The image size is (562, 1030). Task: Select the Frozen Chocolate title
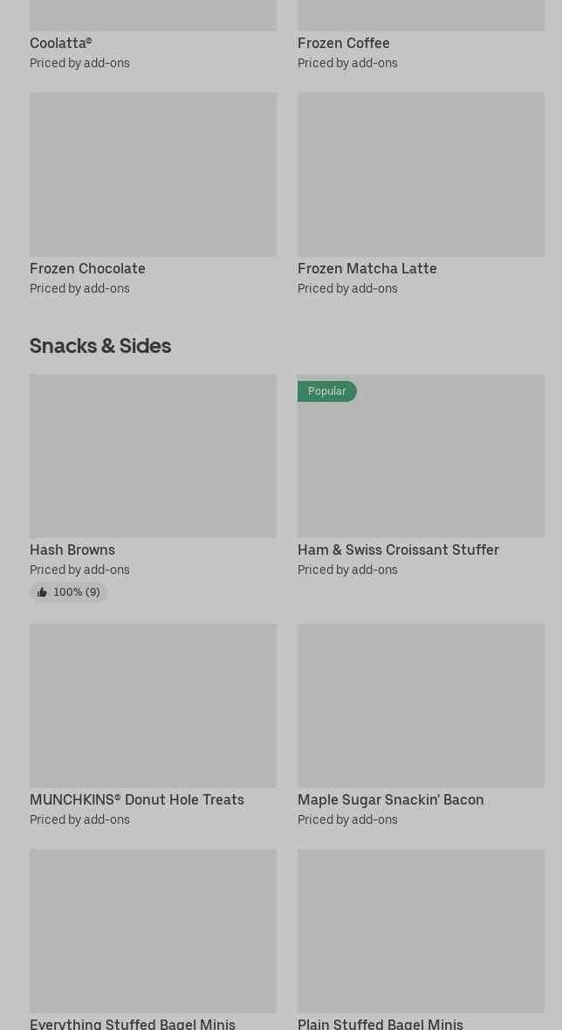[x=87, y=269]
